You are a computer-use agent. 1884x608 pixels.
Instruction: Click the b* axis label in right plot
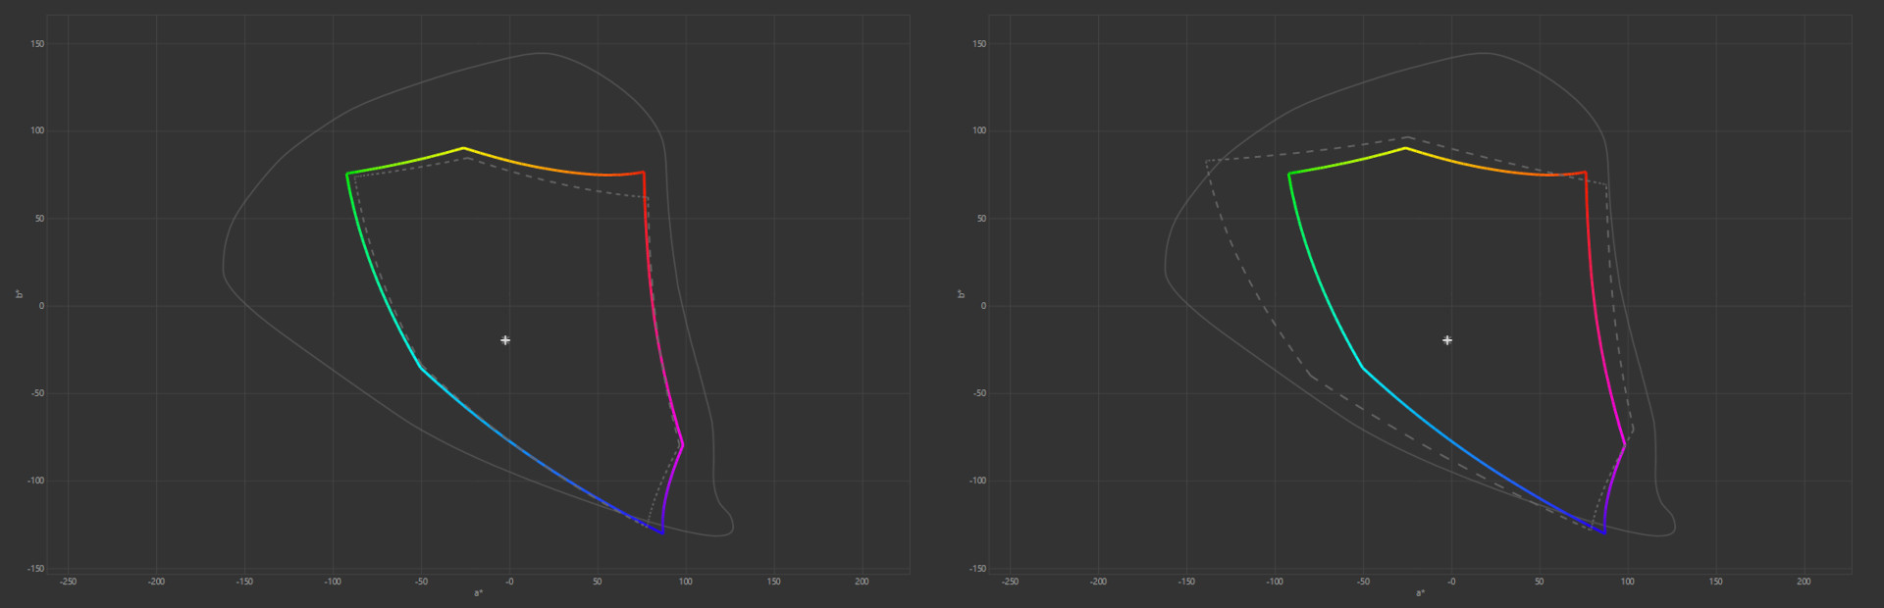961,293
